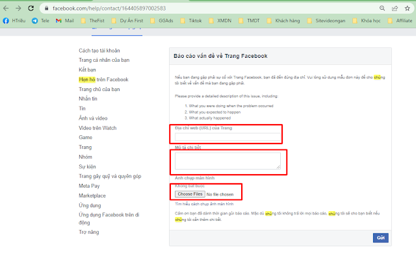Open Trang gây quỹ và quyên góp topic
Screen dimensions: 416x269
[110, 176]
